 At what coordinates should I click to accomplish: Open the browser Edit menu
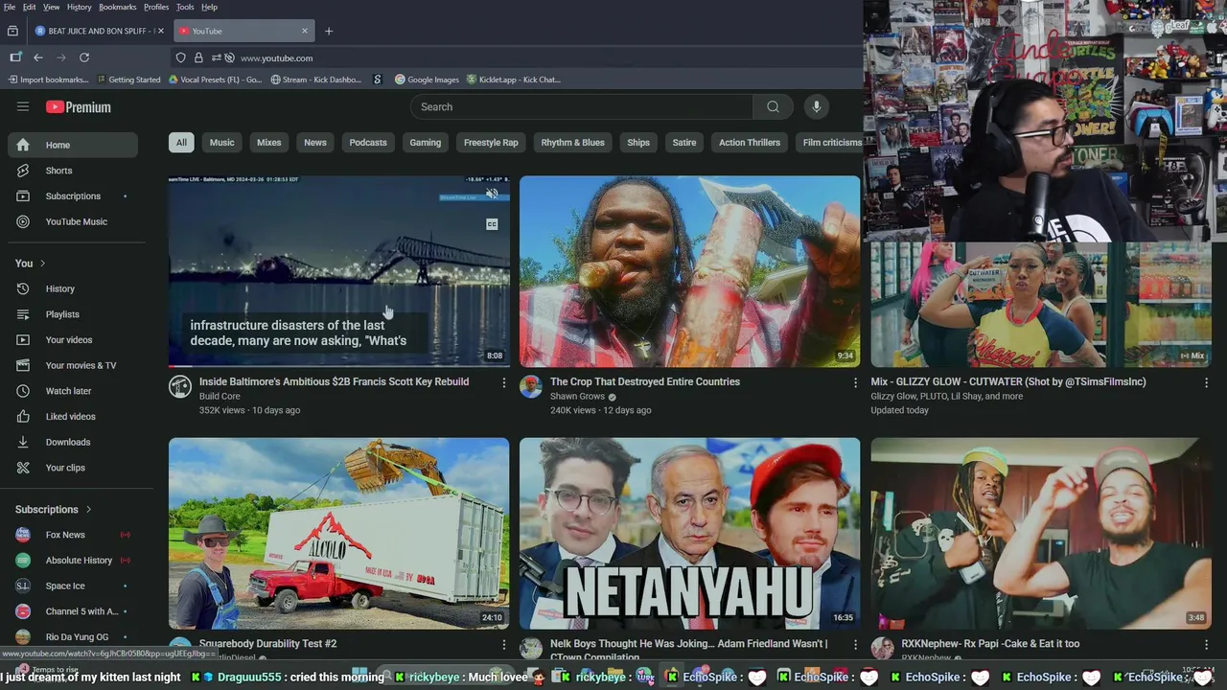(30, 7)
